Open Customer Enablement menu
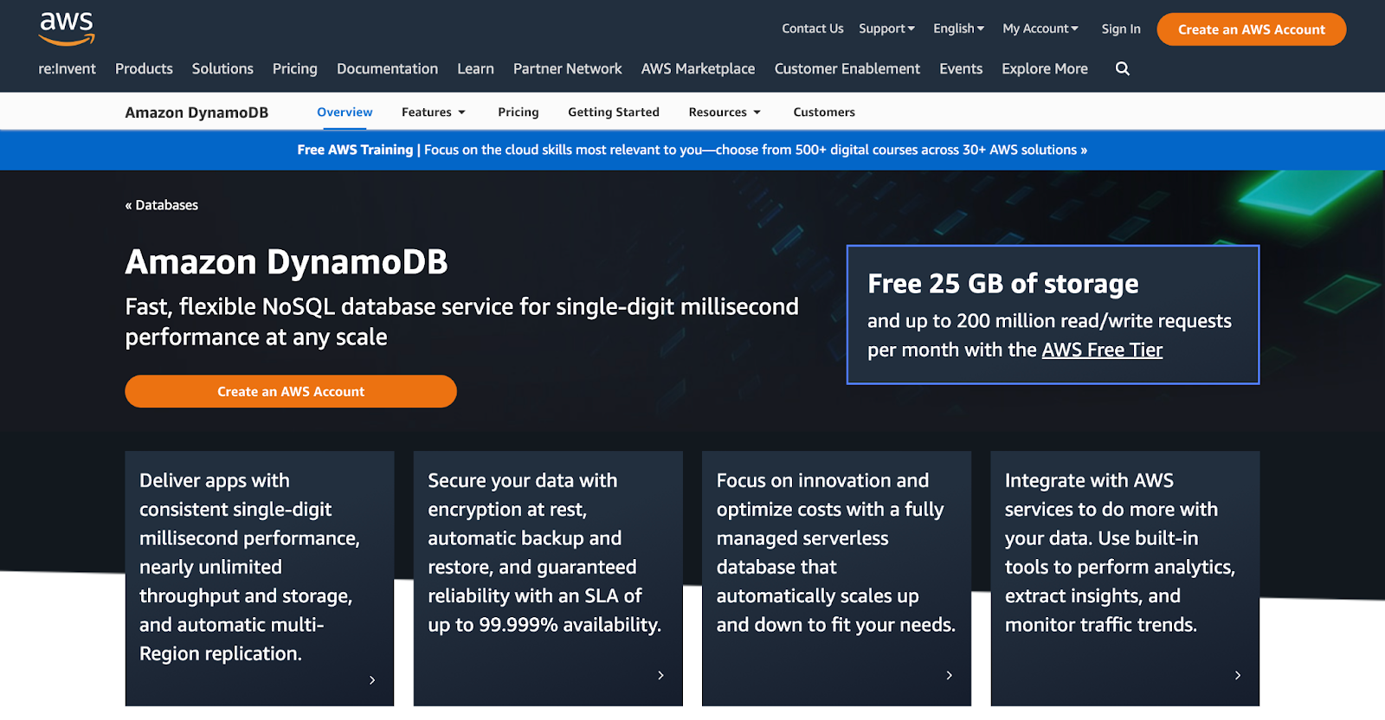Screen dimensions: 1385x720 pos(847,68)
